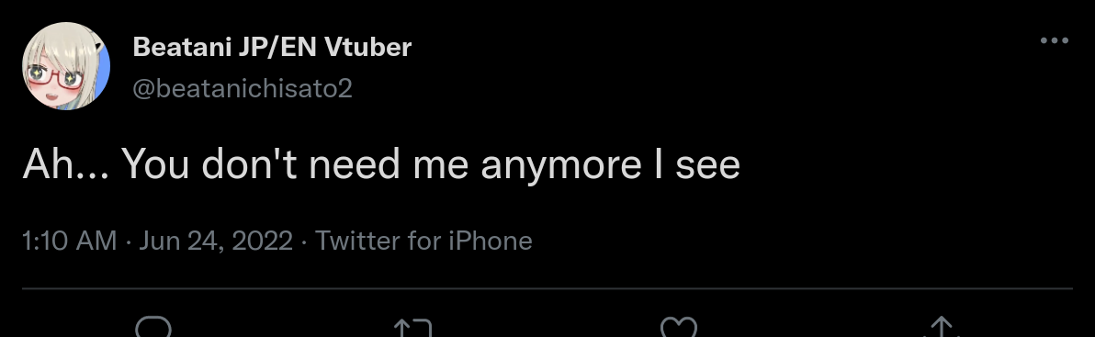
Task: Click the tweet text about not needed anymore
Action: point(381,165)
